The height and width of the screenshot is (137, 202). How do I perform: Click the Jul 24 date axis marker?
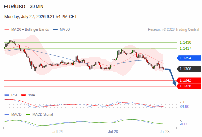click(x=58, y=132)
